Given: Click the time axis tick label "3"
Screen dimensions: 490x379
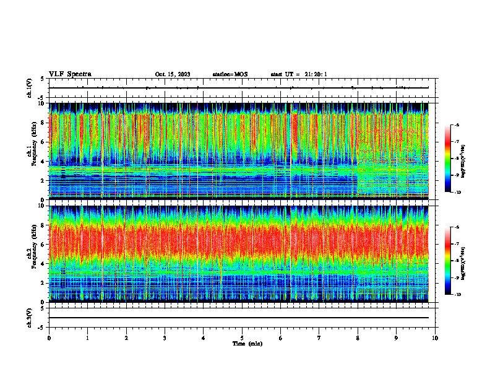Looking at the screenshot, I should tap(165, 338).
